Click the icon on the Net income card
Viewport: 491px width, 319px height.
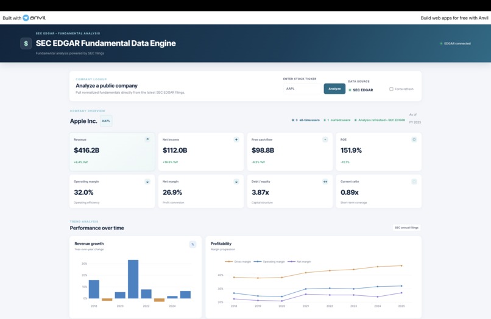pos(236,139)
